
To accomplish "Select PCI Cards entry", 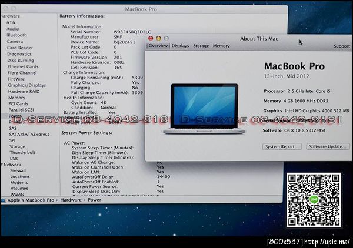I will [18, 103].
